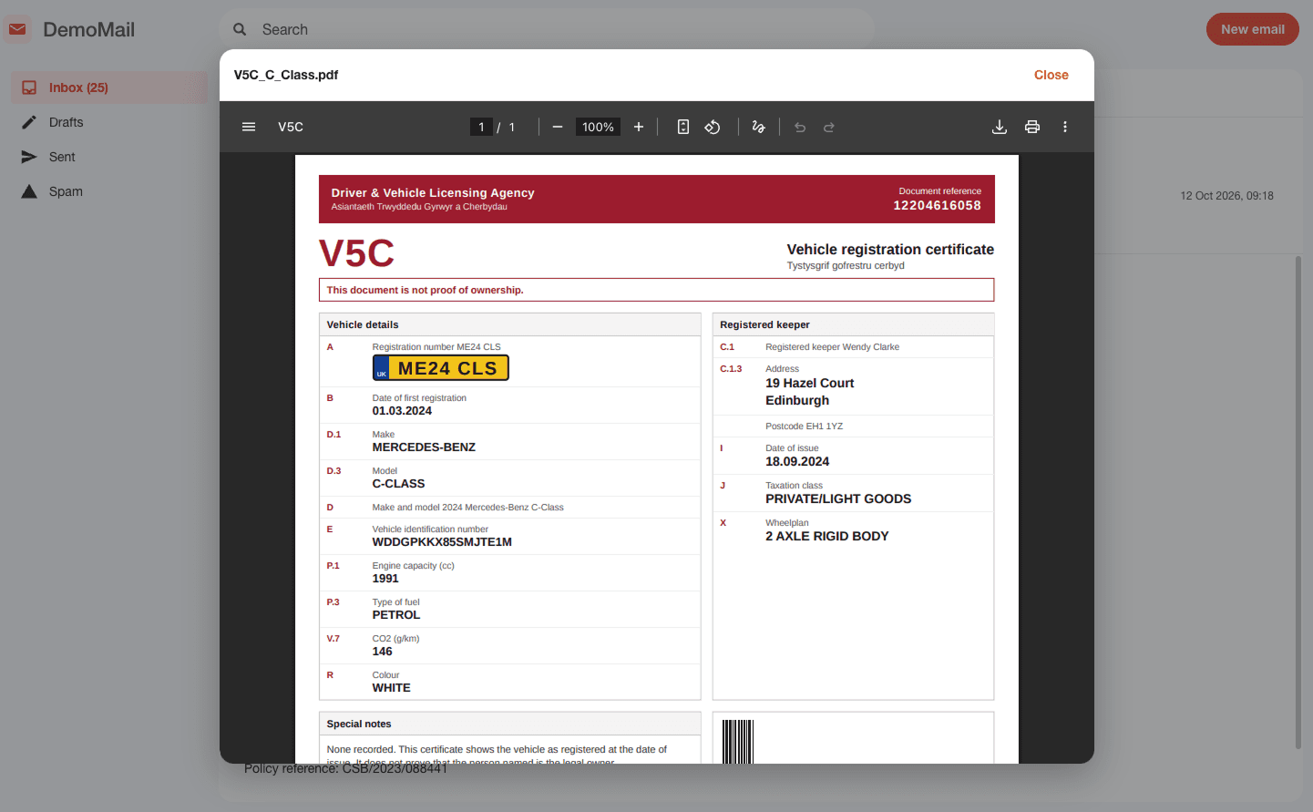Toggle the PDF viewer sidebar menu
This screenshot has width=1313, height=812.
point(249,127)
